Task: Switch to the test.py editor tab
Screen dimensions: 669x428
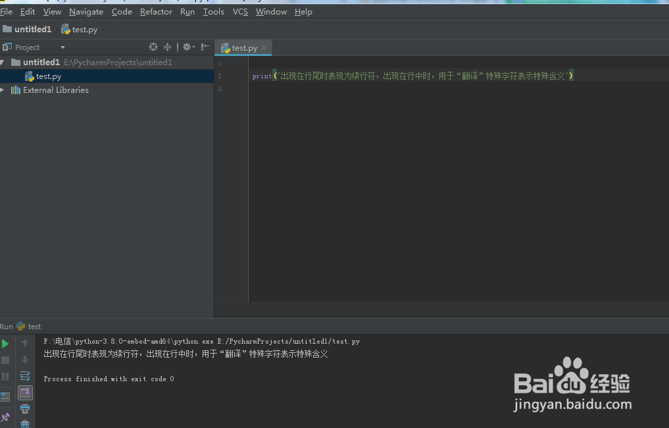Action: pos(242,47)
